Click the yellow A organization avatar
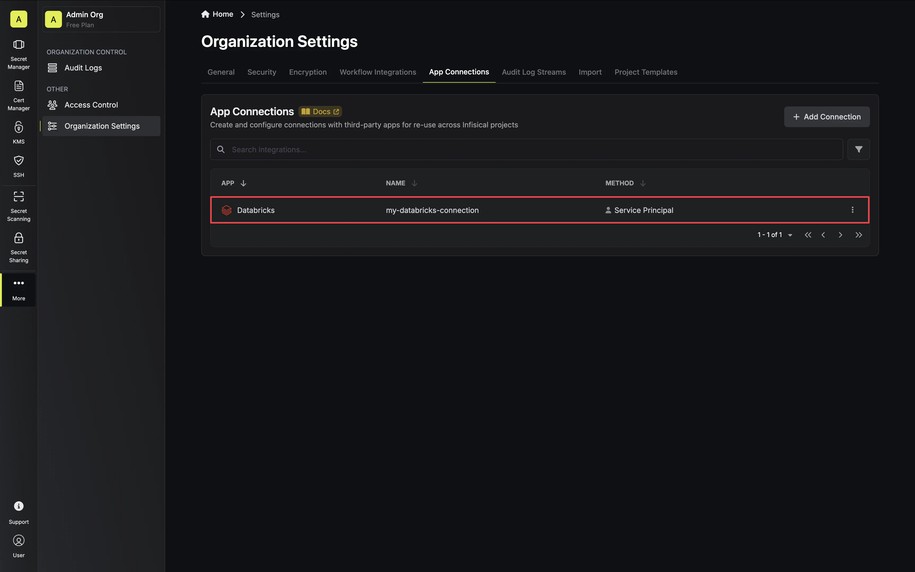Image resolution: width=915 pixels, height=572 pixels. 19,19
